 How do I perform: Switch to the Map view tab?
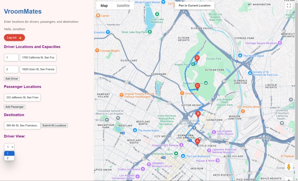(x=104, y=6)
